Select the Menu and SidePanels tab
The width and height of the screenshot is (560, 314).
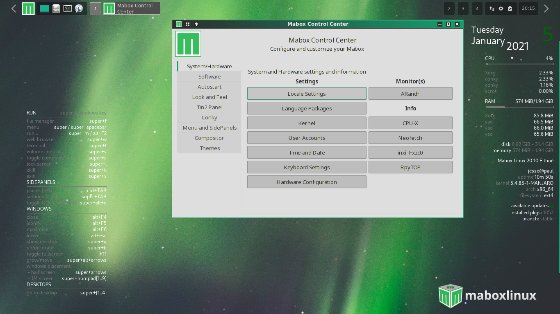pos(209,128)
